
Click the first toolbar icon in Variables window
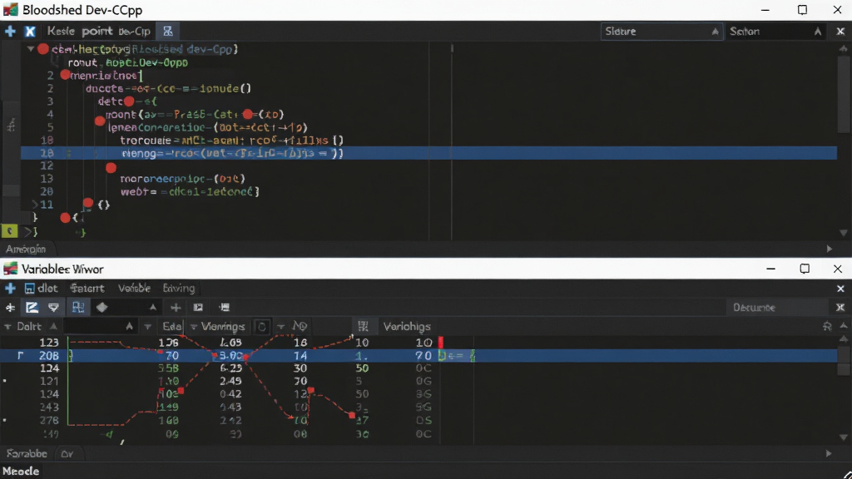click(x=10, y=308)
